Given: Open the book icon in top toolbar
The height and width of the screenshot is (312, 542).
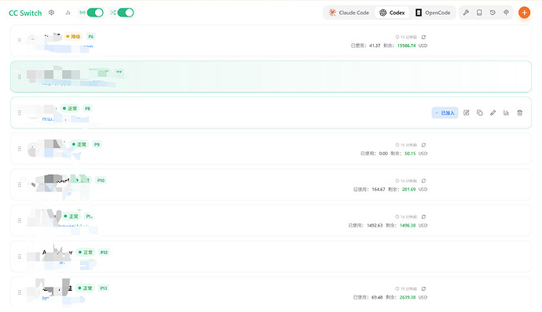Looking at the screenshot, I should click(479, 13).
